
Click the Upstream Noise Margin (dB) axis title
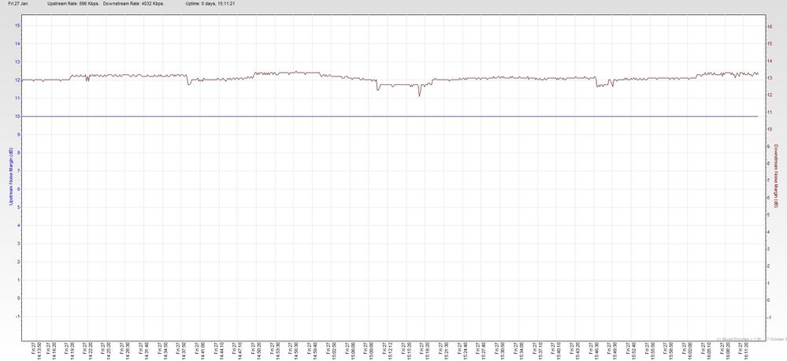[x=9, y=178]
